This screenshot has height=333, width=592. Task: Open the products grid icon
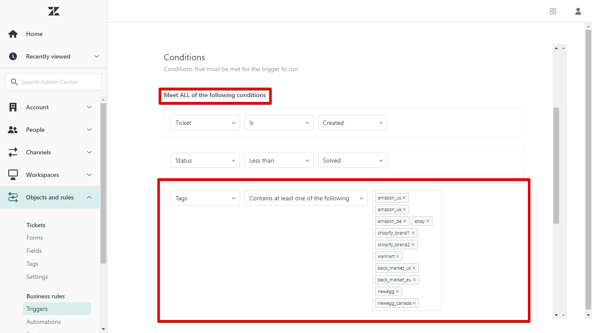(553, 11)
